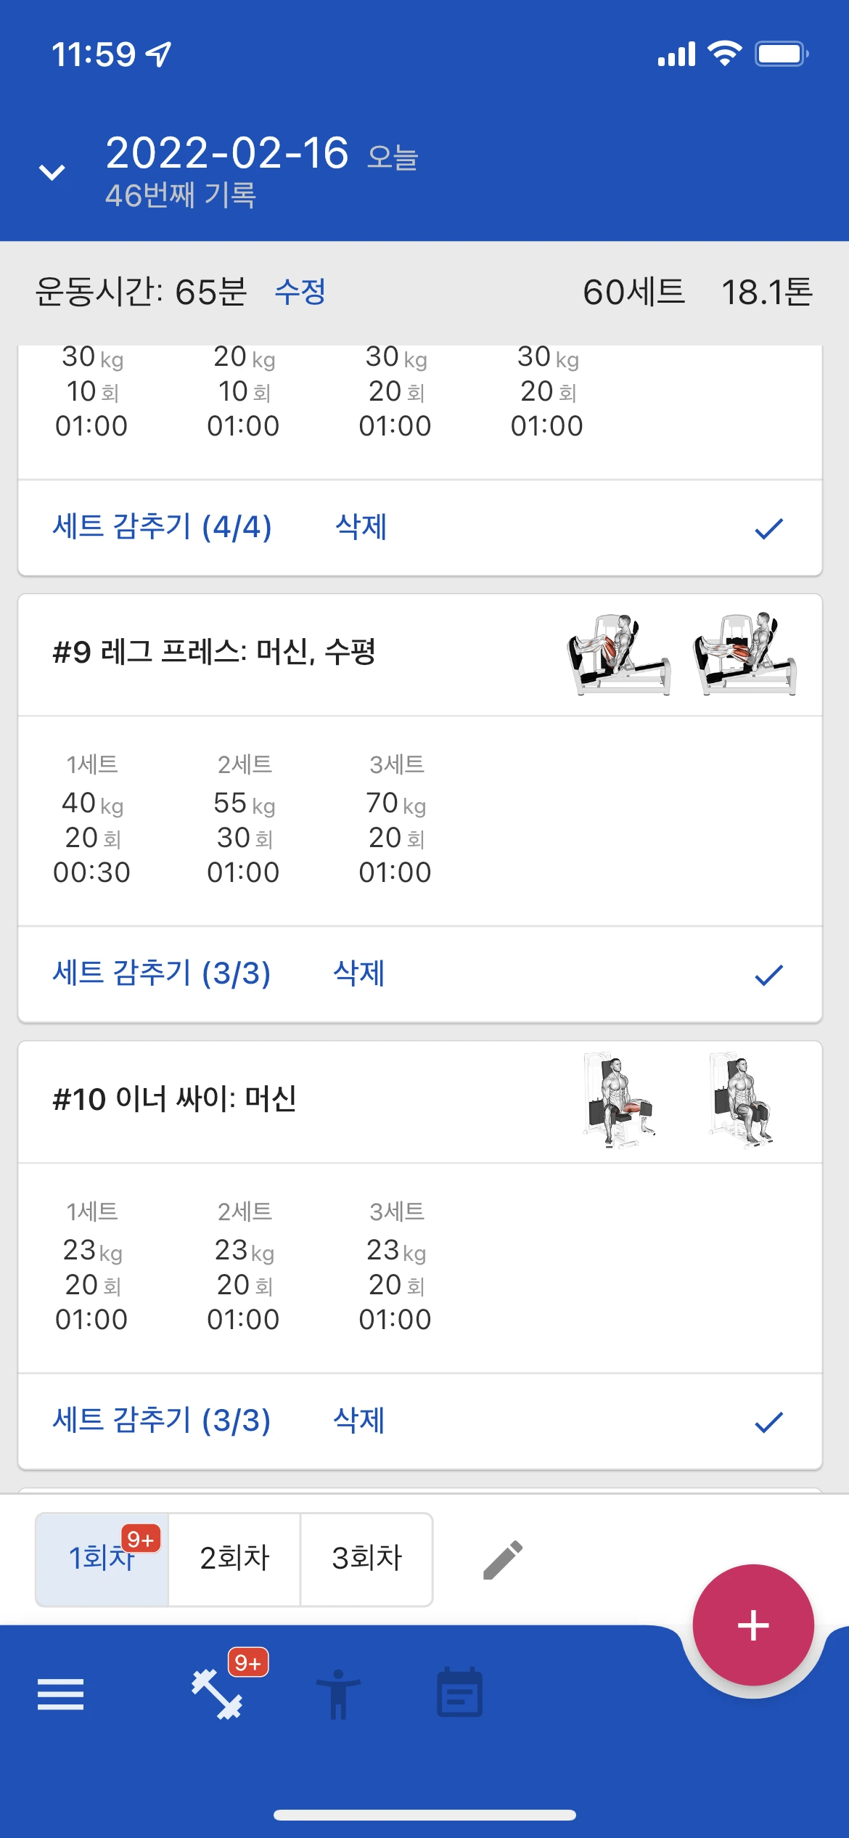Collapse sets (4/4) of top exercise
This screenshot has width=849, height=1838.
(x=162, y=527)
